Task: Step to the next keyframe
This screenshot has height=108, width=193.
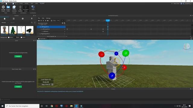Action: (x=46, y=21)
